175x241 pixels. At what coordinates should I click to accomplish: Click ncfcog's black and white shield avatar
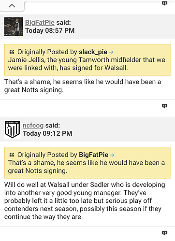13,129
